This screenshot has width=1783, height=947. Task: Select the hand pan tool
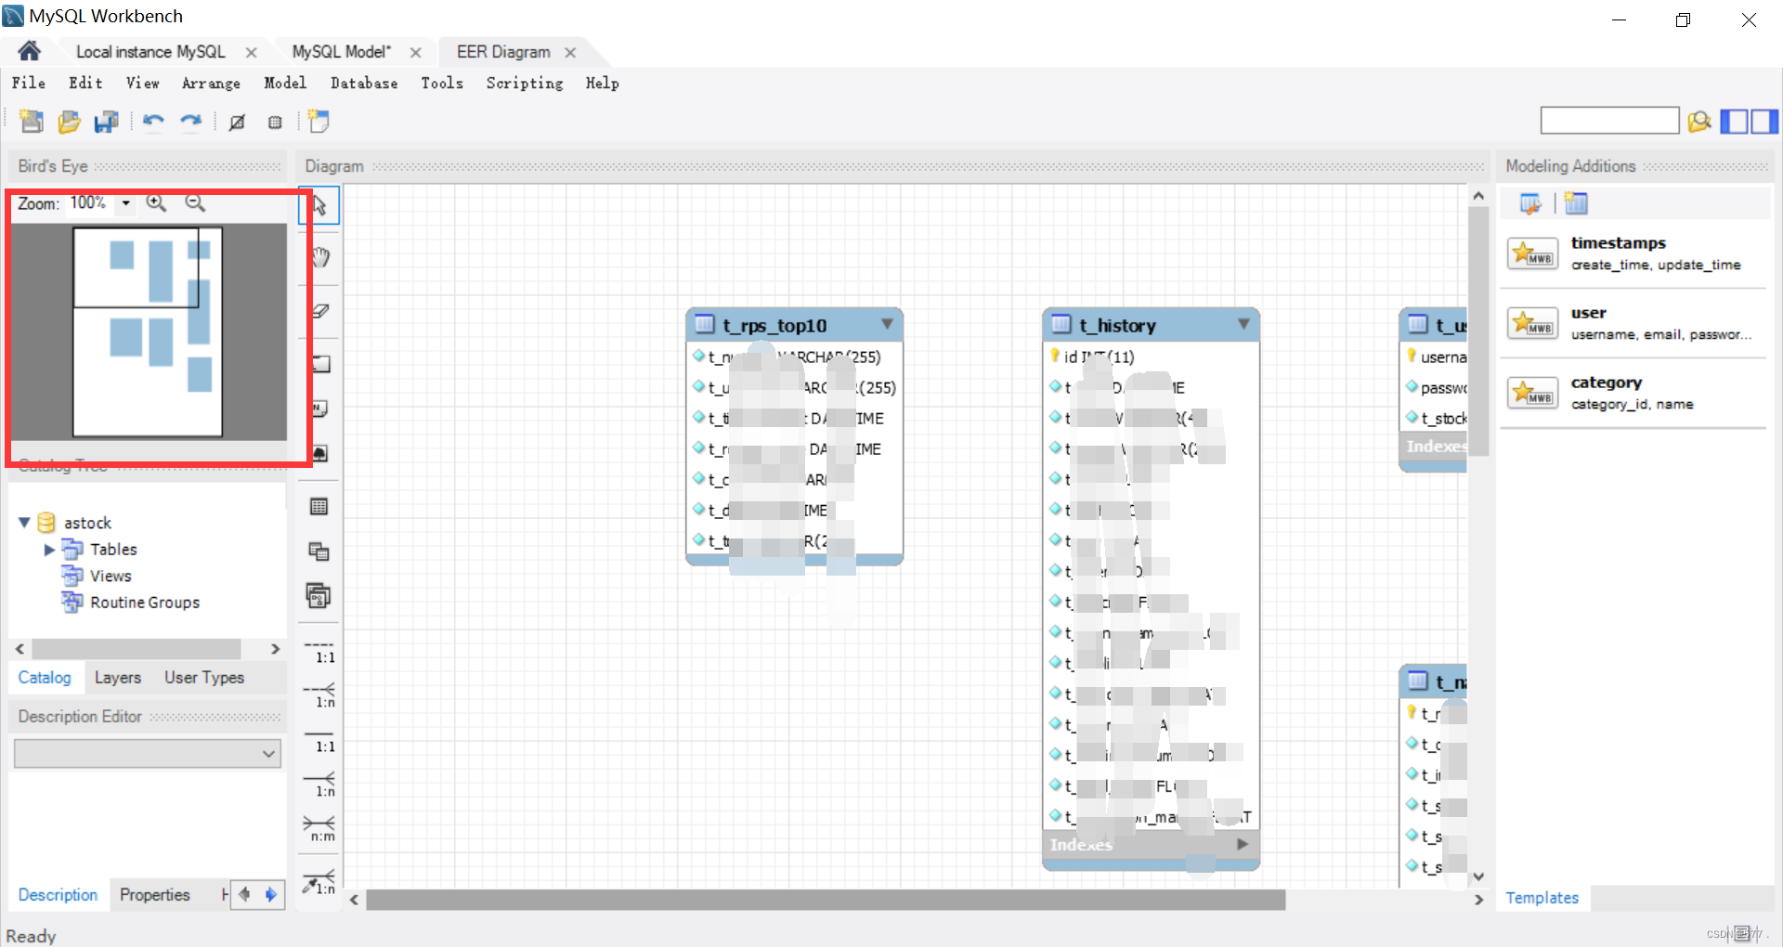coord(319,257)
